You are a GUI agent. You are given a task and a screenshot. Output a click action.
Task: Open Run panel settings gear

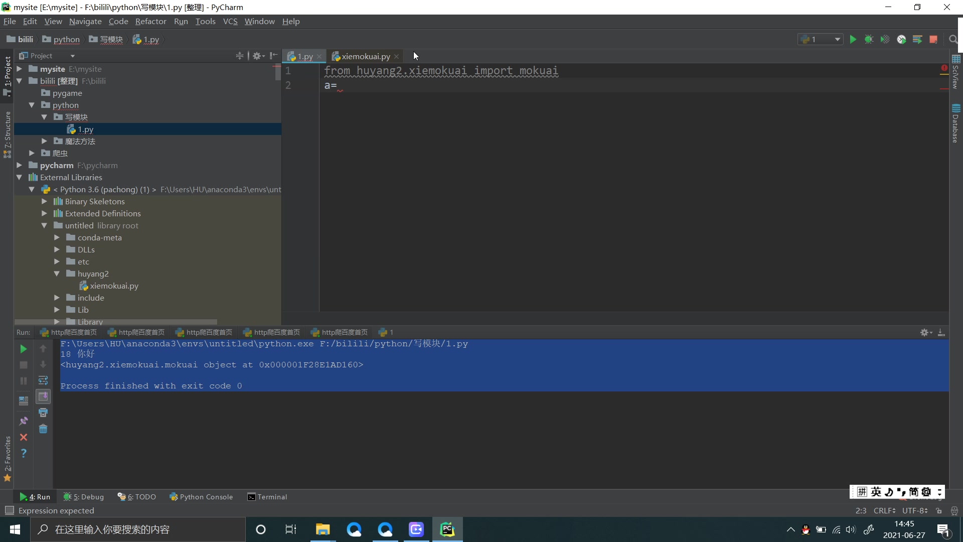pyautogui.click(x=925, y=332)
